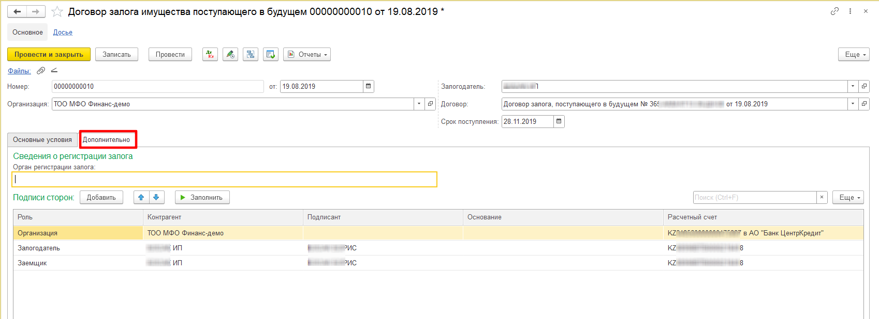Click the create-based-on toolbar icon
The height and width of the screenshot is (319, 879).
271,54
